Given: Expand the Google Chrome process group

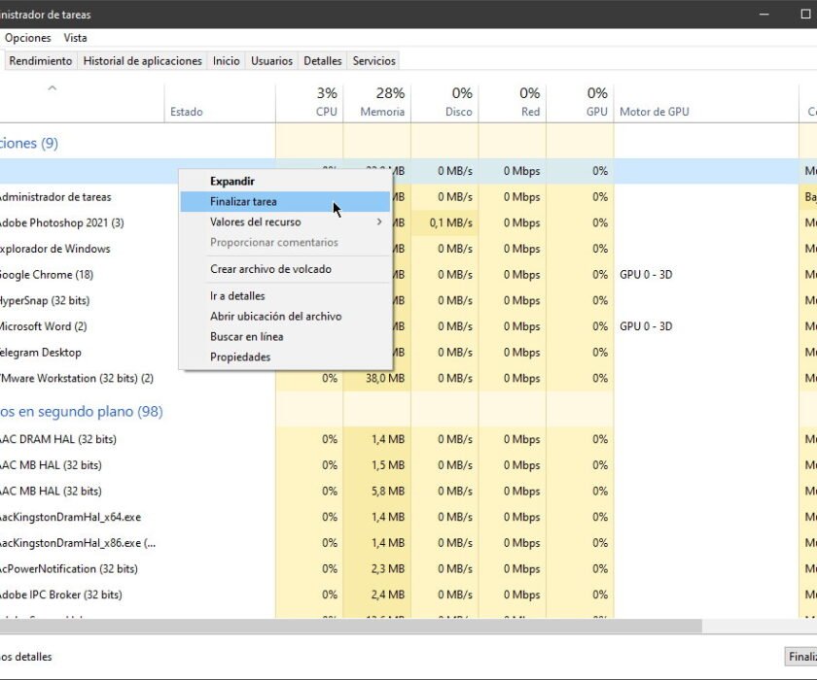Looking at the screenshot, I should point(3,274).
